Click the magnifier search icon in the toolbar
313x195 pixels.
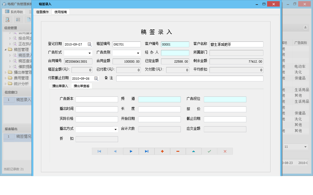click(7, 20)
